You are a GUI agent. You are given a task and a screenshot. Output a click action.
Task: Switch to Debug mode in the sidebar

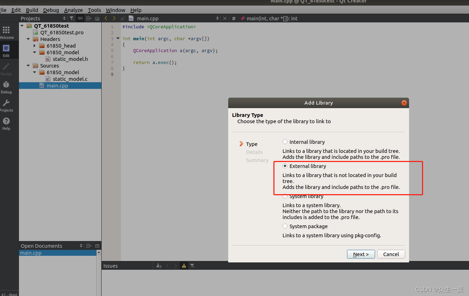(x=6, y=87)
